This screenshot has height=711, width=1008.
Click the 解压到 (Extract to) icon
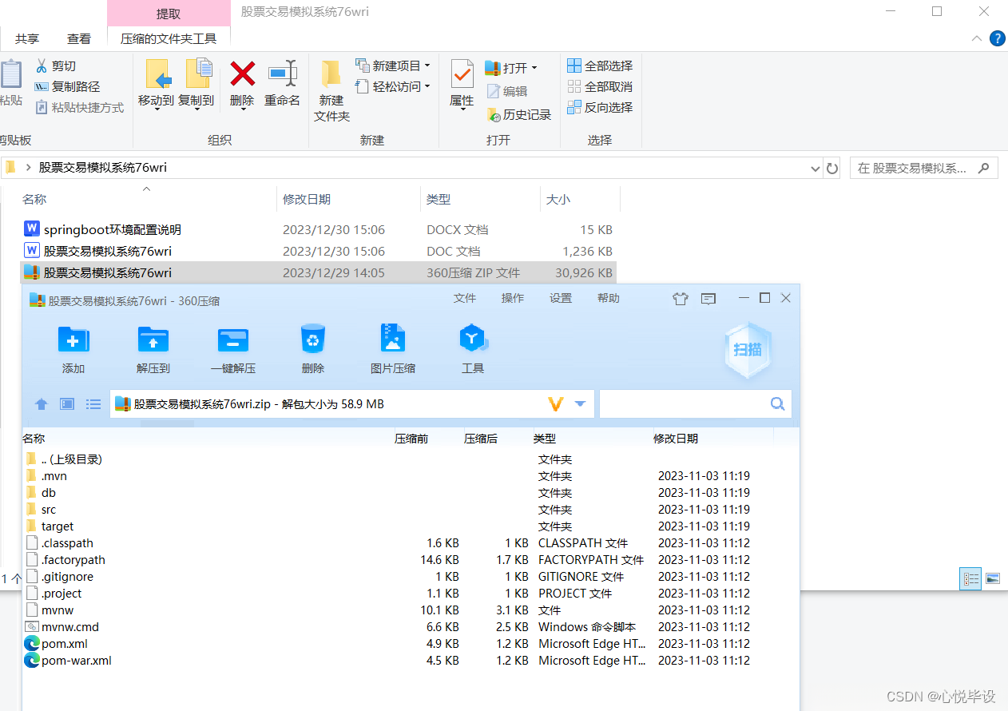pos(153,340)
